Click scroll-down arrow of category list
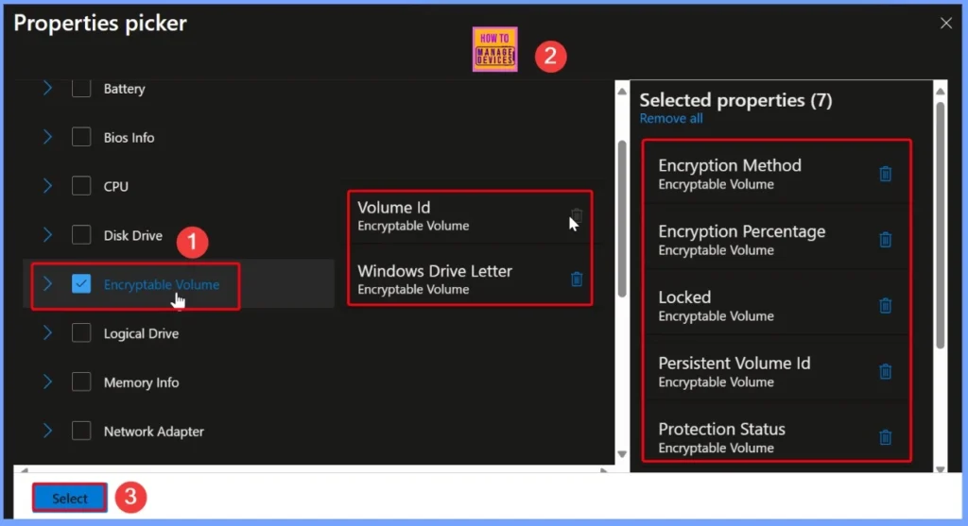This screenshot has height=526, width=968. (622, 454)
